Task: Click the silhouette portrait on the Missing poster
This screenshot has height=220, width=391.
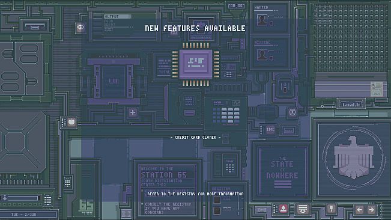Action: tap(262, 55)
